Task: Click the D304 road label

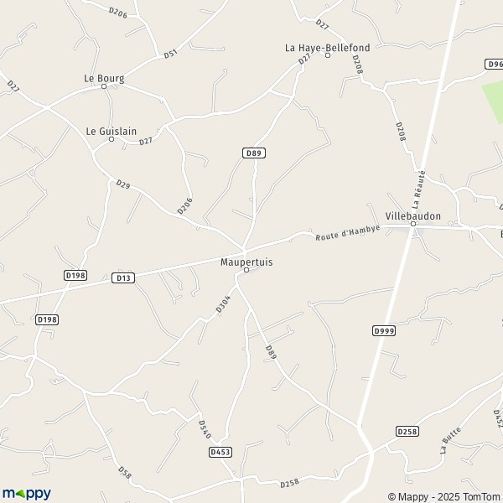Action: (x=223, y=304)
